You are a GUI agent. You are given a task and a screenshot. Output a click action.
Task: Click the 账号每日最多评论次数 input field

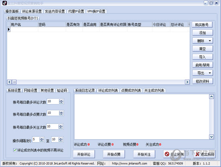click(x=53, y=101)
